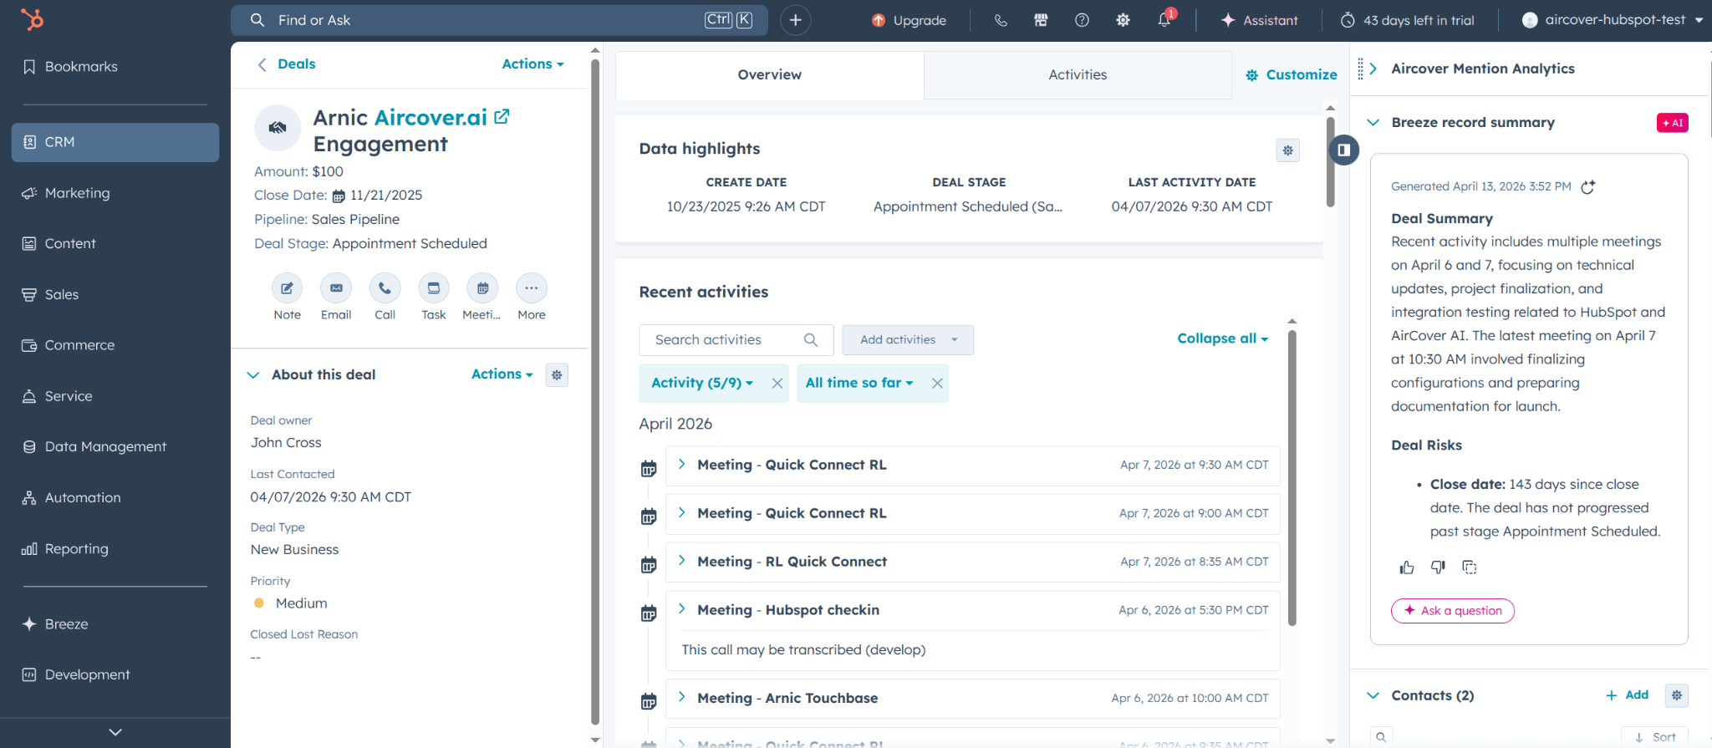Open the header Actions dropdown near Deals
This screenshot has height=748, width=1712.
[532, 64]
